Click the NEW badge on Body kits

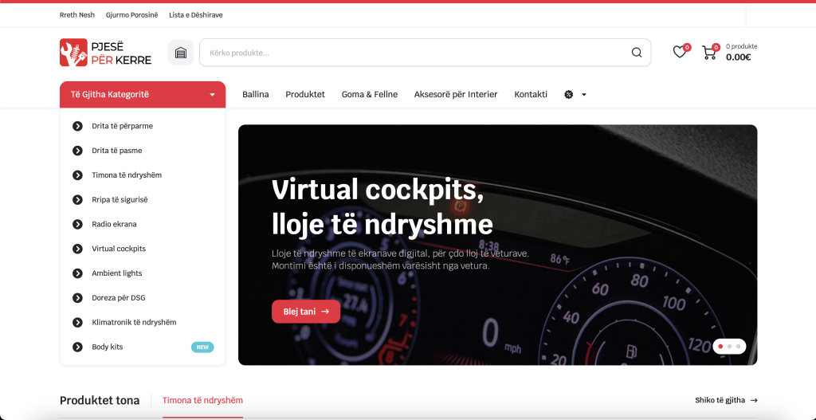(x=202, y=347)
